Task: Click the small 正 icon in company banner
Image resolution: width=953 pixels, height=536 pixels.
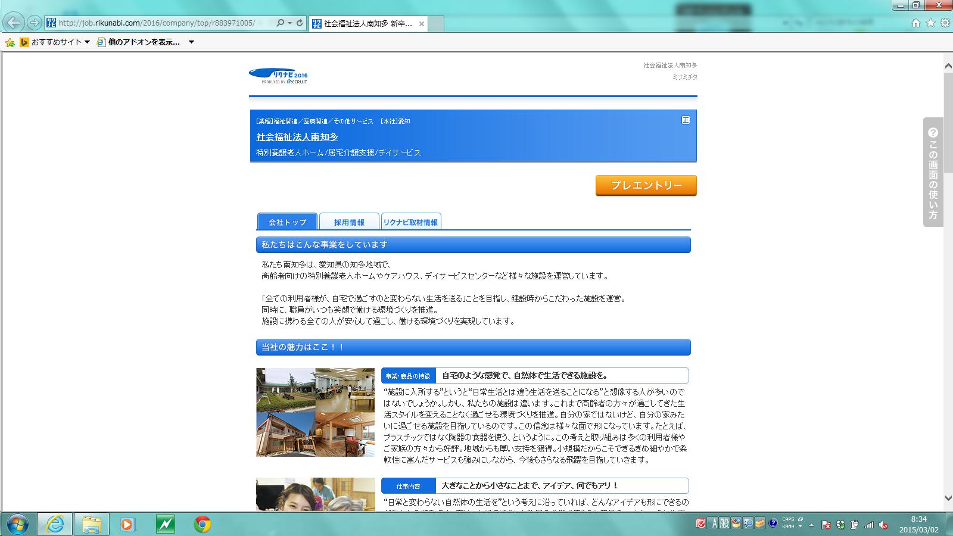Action: coord(686,120)
